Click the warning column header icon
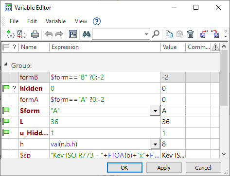 coord(215,47)
